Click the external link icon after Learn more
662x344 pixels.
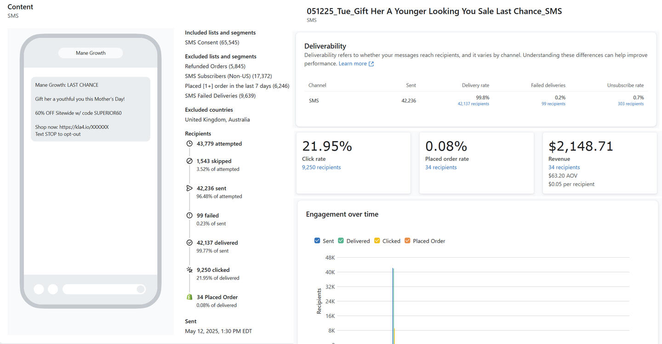371,64
